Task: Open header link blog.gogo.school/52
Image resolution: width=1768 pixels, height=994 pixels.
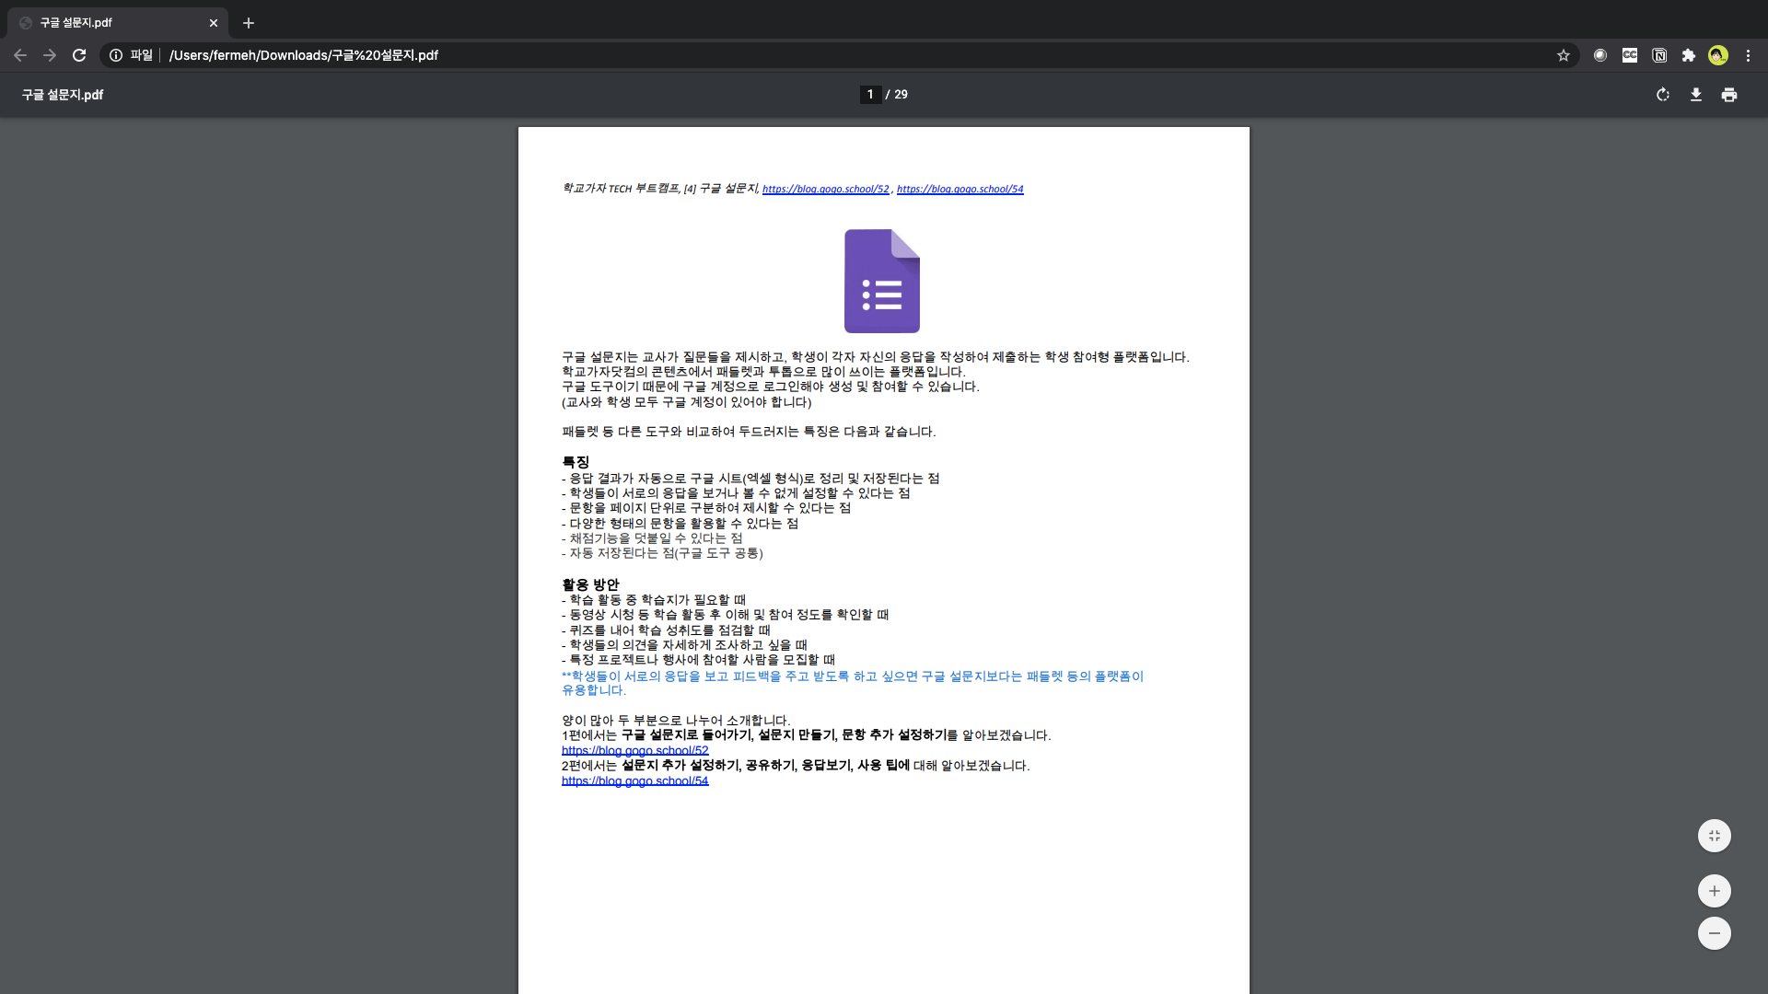Action: tap(825, 189)
